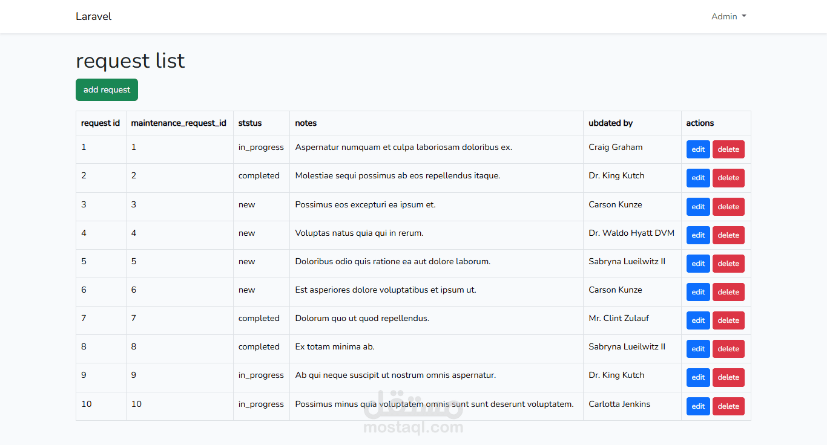
Task: Click the 'request list' page heading
Action: [x=130, y=60]
